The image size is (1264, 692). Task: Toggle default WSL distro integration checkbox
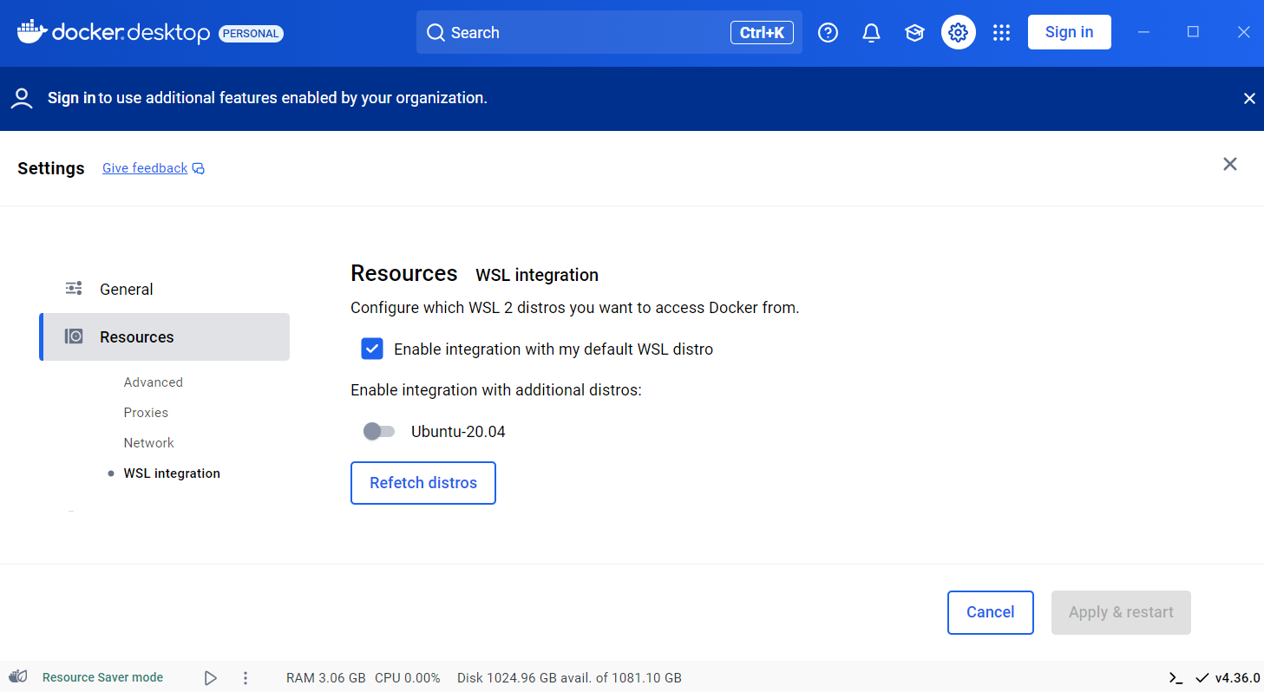click(372, 349)
